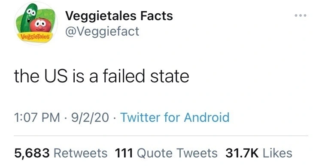Open the three-dot more options menu

coord(301,15)
